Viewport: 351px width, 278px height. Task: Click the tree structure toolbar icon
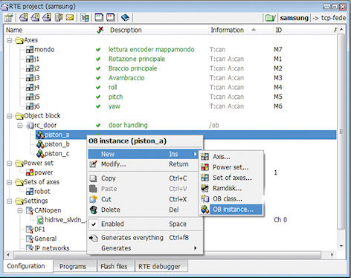pyautogui.click(x=84, y=18)
